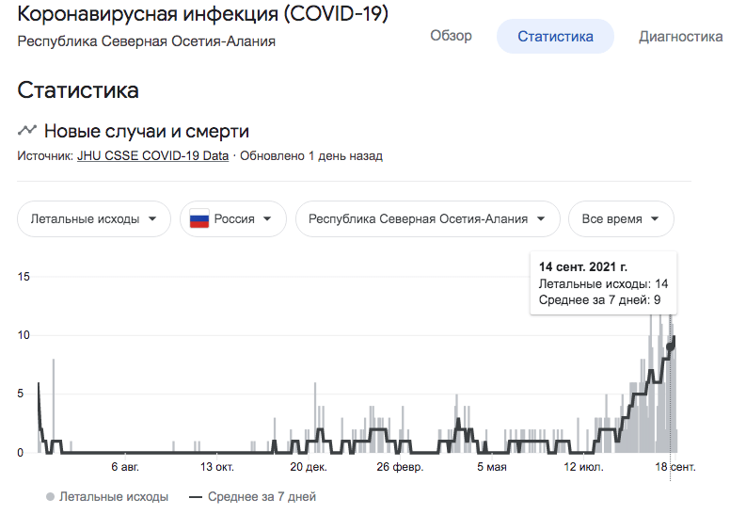Image resolution: width=730 pixels, height=515 pixels.
Task: Expand the Россия country selector arrow
Action: (x=268, y=219)
